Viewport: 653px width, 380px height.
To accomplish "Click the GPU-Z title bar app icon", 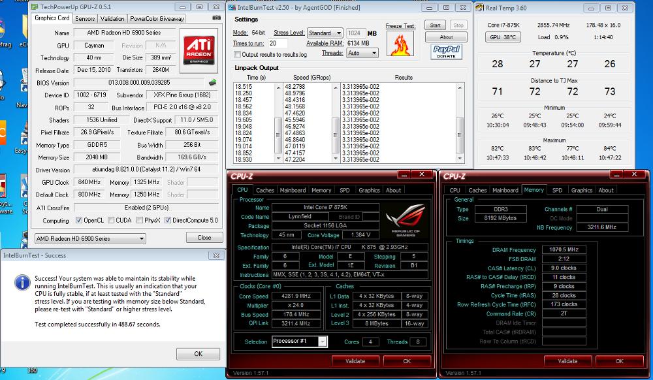I will 35,7.
